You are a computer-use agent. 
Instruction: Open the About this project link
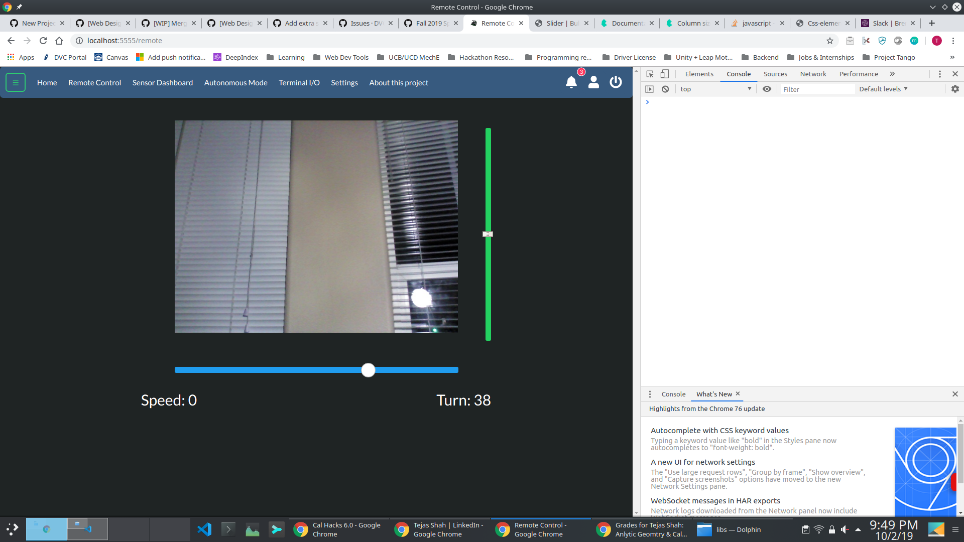(398, 82)
